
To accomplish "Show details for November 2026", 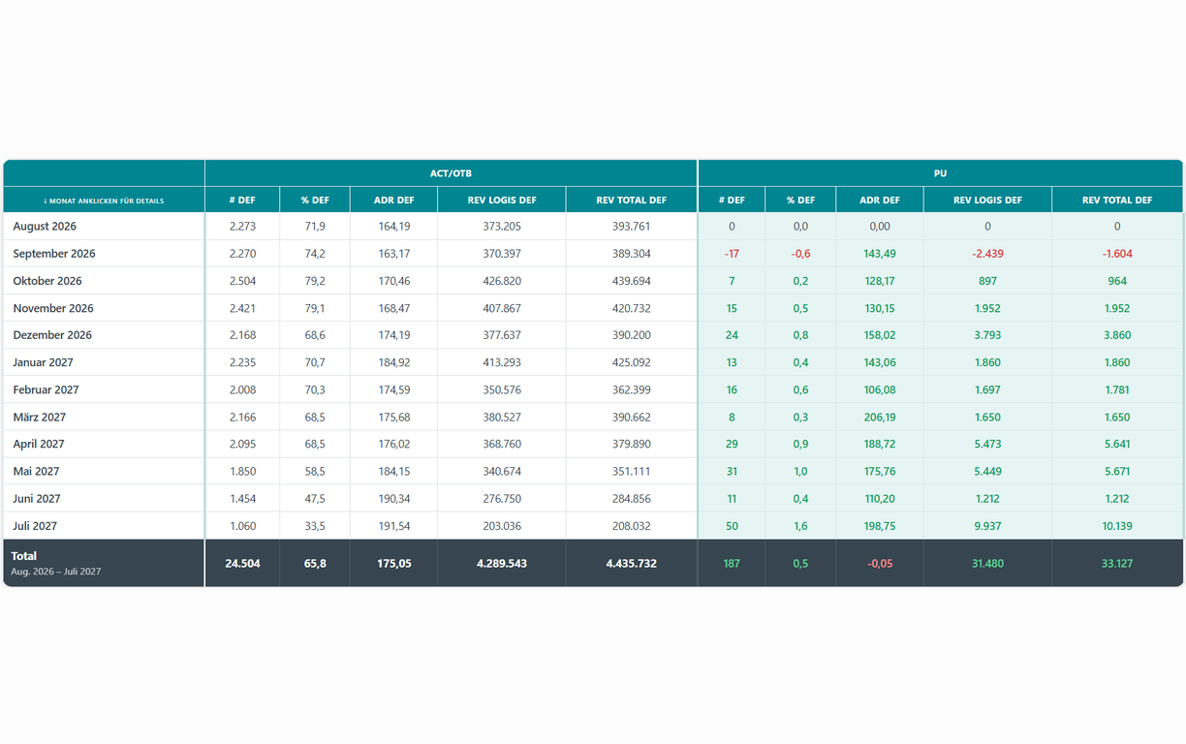I will pos(53,308).
